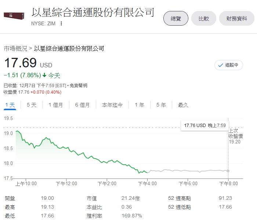Click the 下午8:00 axis label
Viewport: 257px width, 224px height.
(228, 184)
